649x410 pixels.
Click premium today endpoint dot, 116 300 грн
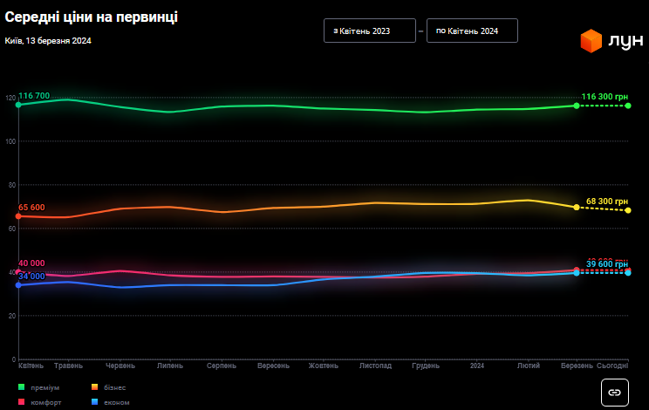(628, 106)
